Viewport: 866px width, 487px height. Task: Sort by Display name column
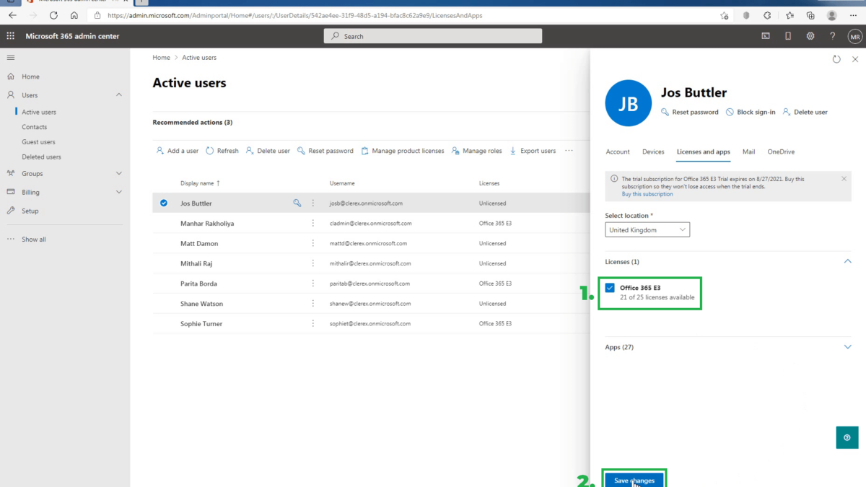pos(200,183)
